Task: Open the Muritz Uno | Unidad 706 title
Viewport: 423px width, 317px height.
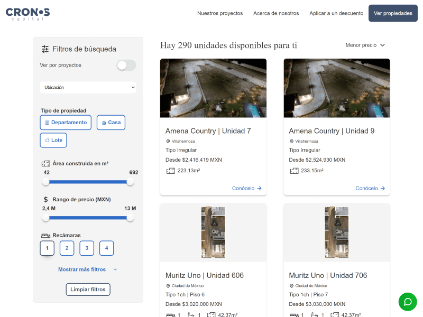Action: pyautogui.click(x=328, y=275)
